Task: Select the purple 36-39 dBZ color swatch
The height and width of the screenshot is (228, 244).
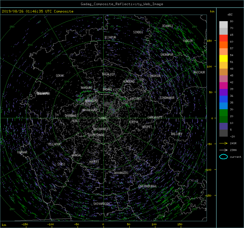Action: (x=223, y=92)
